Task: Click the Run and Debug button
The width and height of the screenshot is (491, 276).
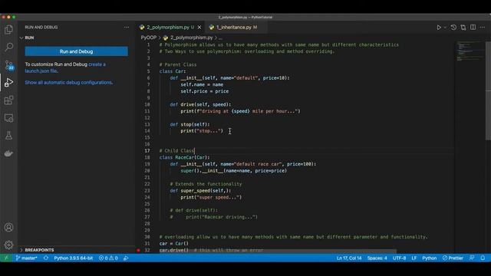Action: click(77, 51)
